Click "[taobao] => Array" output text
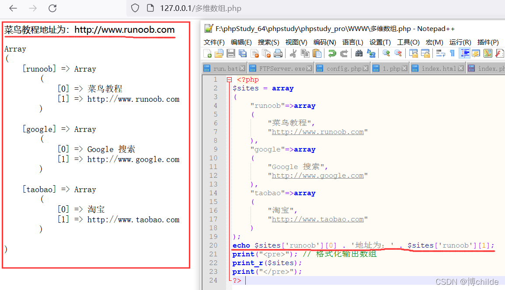The image size is (505, 290). [x=59, y=189]
